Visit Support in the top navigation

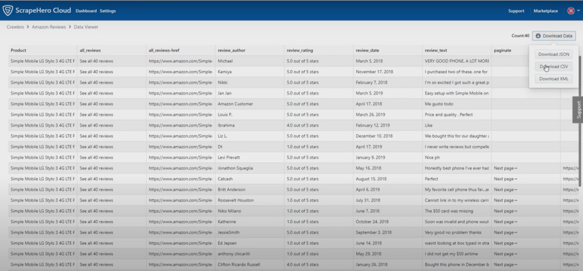516,11
